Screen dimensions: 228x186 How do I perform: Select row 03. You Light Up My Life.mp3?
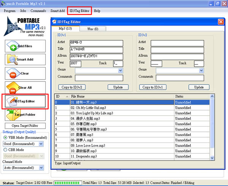pyautogui.click(x=132, y=113)
